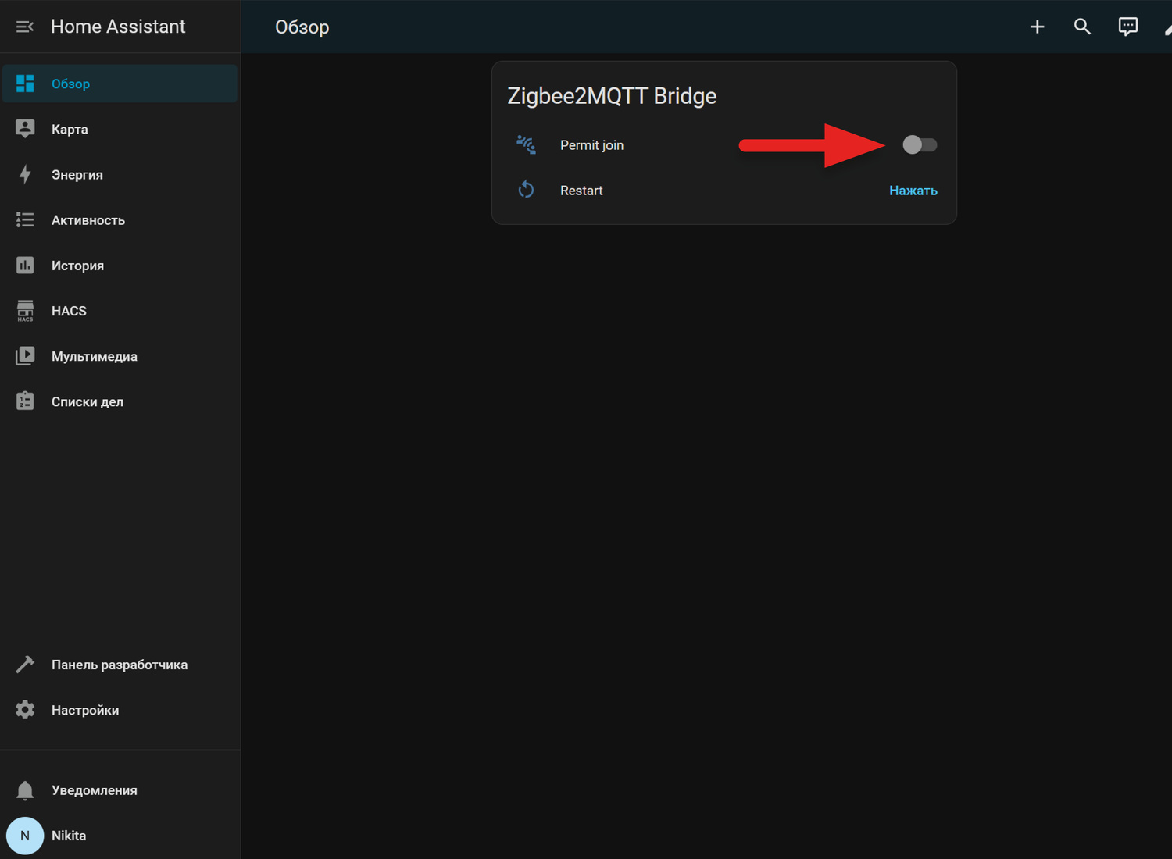This screenshot has height=859, width=1172.
Task: Open the Nikita user profile
Action: point(120,836)
